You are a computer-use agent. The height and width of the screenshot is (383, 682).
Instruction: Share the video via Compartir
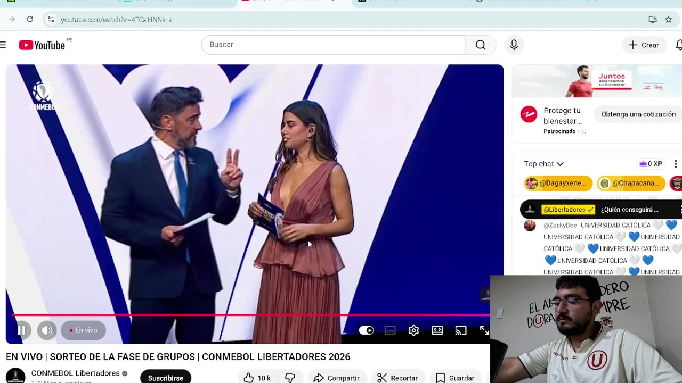tap(336, 378)
